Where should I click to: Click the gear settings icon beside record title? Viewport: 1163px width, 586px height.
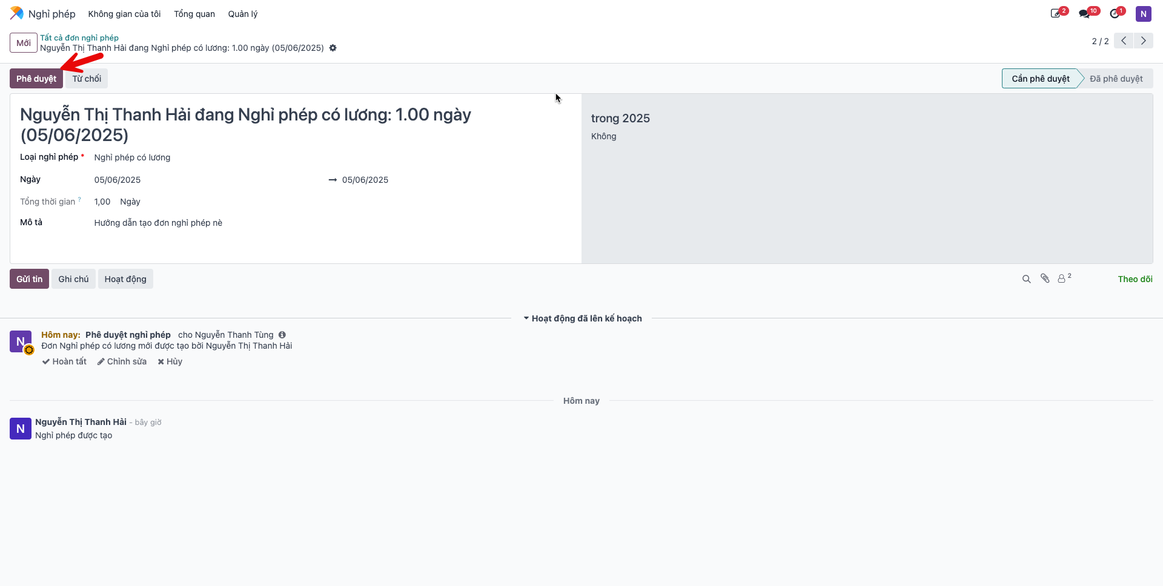coord(333,48)
